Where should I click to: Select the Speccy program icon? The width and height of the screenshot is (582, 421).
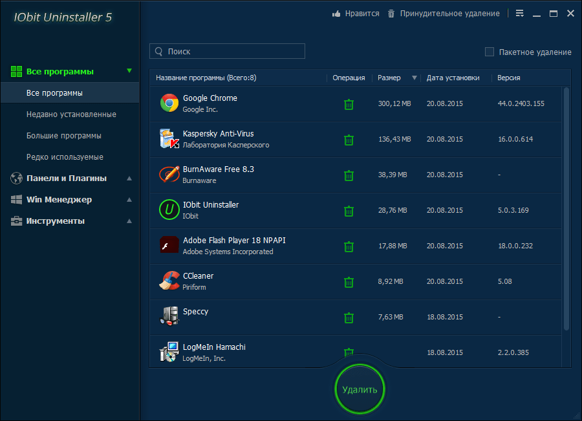point(169,316)
